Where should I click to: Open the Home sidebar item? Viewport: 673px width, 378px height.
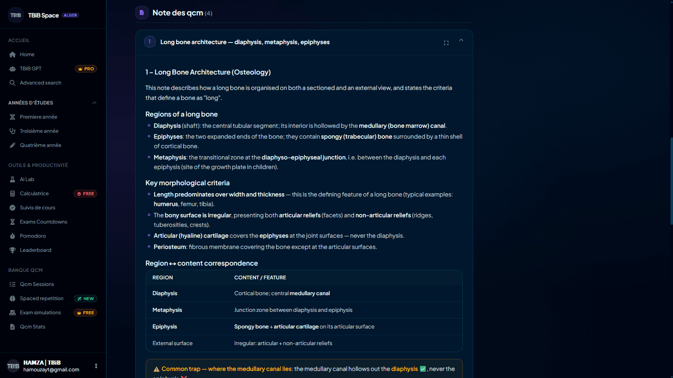(53, 55)
